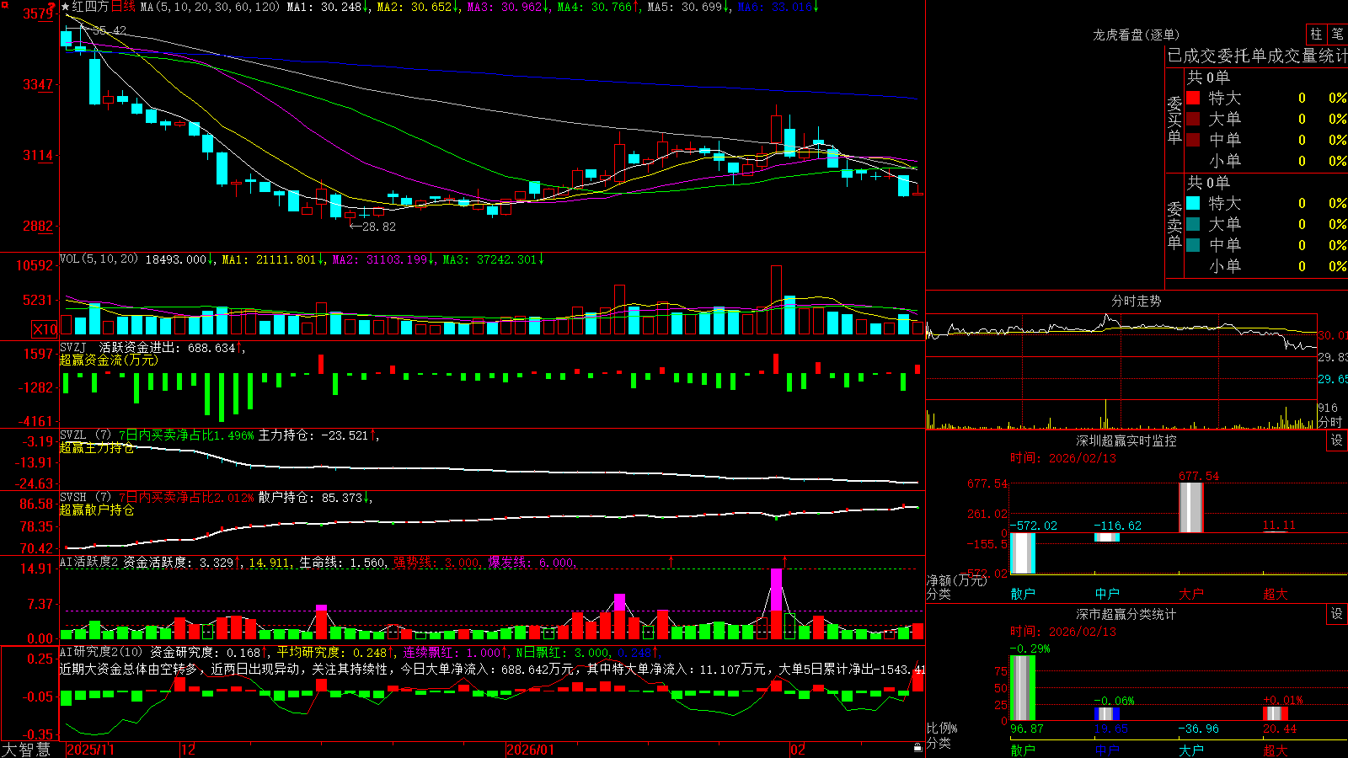Select 2025/11 marker on the timeline
1348x758 pixels.
click(90, 750)
